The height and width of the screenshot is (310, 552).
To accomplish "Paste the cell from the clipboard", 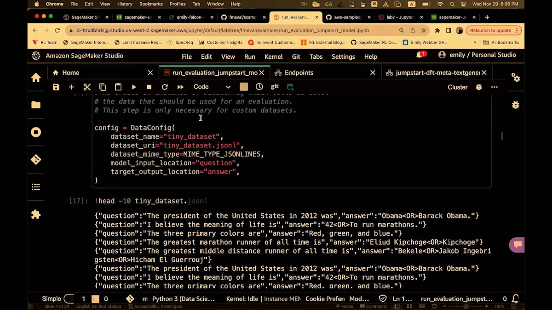I will point(118,87).
